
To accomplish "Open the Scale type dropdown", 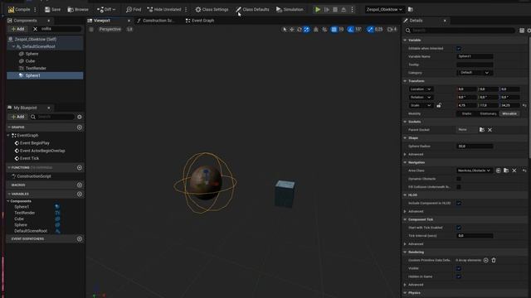I will pos(421,105).
